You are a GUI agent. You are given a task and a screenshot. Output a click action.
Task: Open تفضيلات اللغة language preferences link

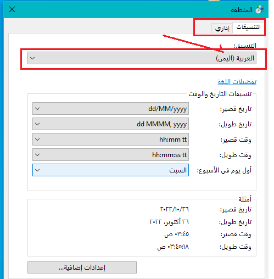pyautogui.click(x=237, y=82)
